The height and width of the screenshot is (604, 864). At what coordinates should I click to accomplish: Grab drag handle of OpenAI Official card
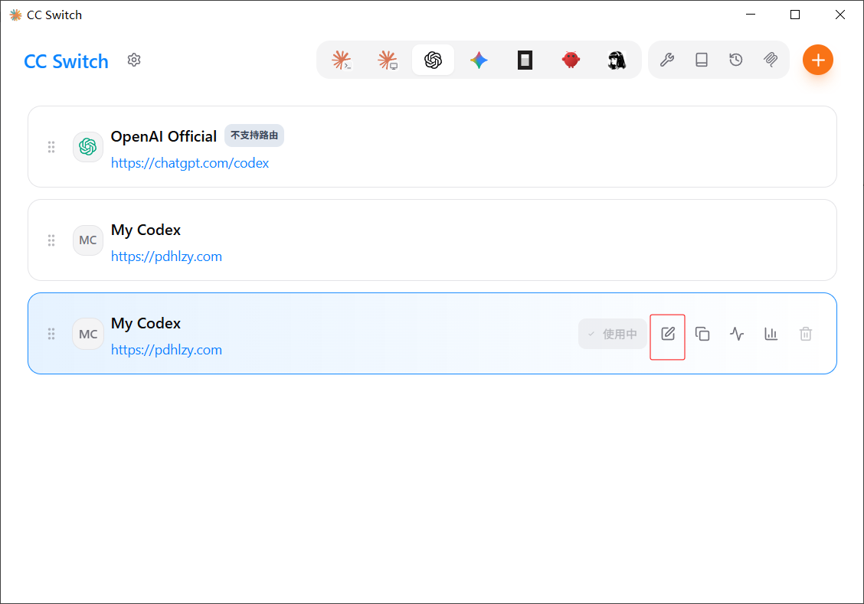point(51,147)
